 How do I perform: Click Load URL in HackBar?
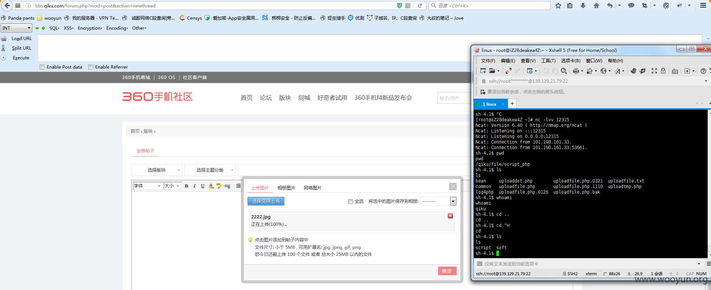(x=22, y=39)
